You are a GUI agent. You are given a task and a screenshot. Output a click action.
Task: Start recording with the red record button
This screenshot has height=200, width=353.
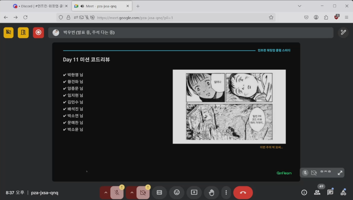point(38,32)
